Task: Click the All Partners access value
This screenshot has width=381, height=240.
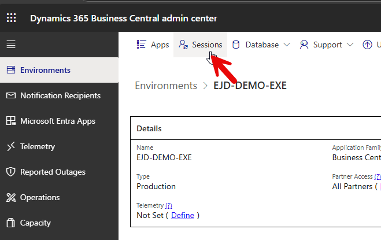Action: (352, 186)
